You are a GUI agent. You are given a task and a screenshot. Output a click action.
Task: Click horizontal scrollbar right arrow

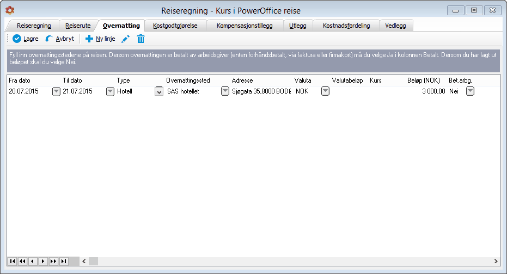496,261
